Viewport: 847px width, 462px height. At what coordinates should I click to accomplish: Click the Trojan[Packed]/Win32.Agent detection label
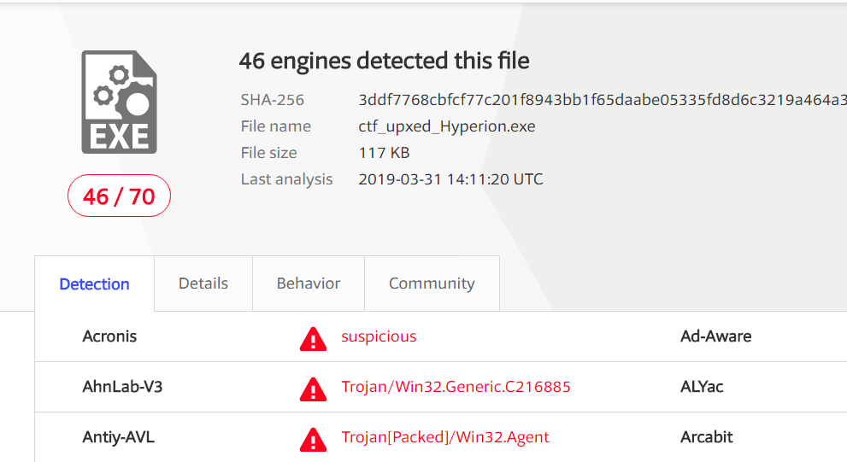pyautogui.click(x=445, y=436)
